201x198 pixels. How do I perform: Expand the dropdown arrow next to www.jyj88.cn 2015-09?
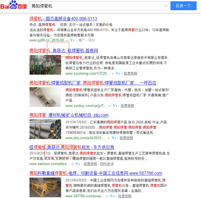pos(67,40)
